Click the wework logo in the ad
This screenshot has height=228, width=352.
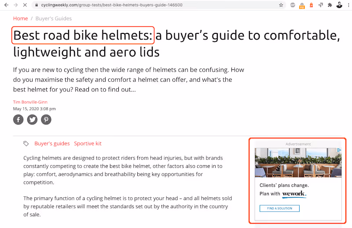(x=294, y=194)
